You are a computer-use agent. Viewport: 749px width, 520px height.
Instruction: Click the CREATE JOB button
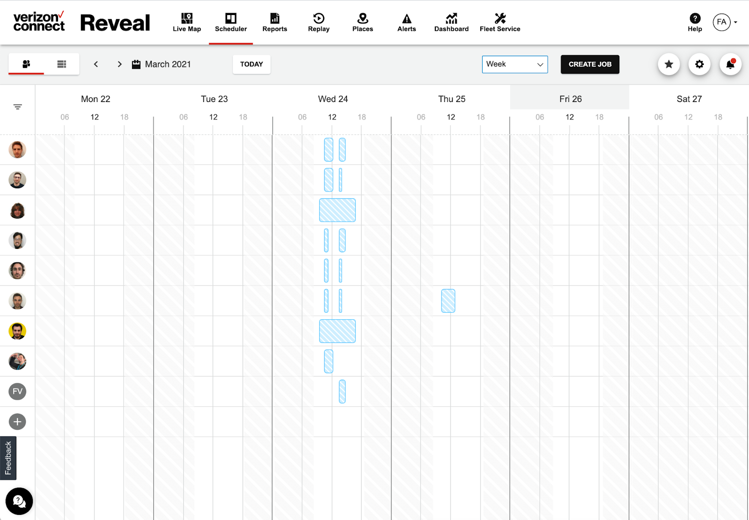pos(589,64)
